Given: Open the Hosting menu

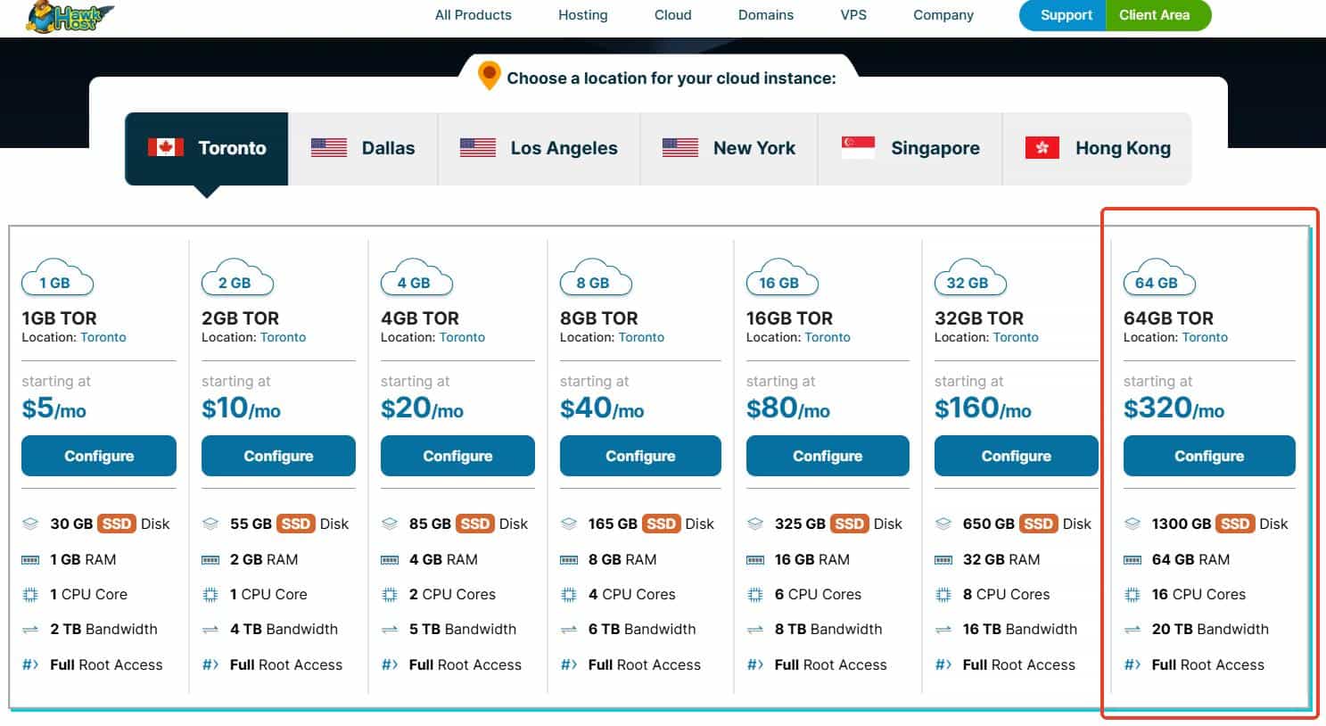Looking at the screenshot, I should 583,15.
